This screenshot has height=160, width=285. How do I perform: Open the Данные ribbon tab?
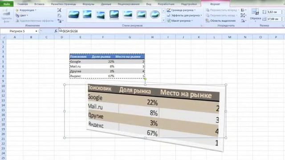tap(106, 4)
